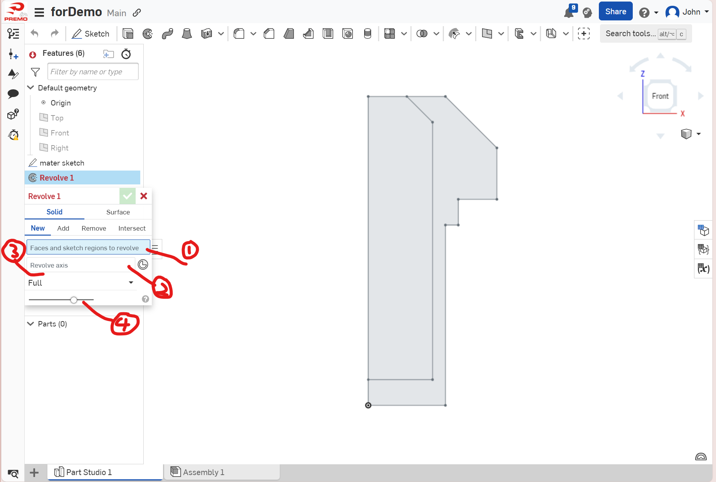Click the Undo arrow
Image resolution: width=716 pixels, height=482 pixels.
35,34
